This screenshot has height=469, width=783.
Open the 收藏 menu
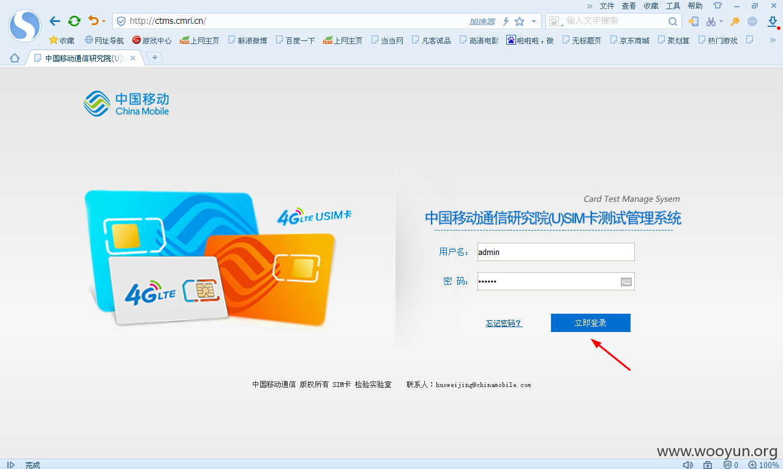(651, 6)
